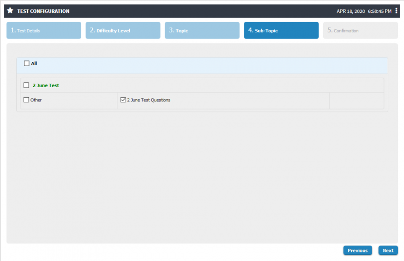Click the Next button
The height and width of the screenshot is (261, 404).
(388, 251)
